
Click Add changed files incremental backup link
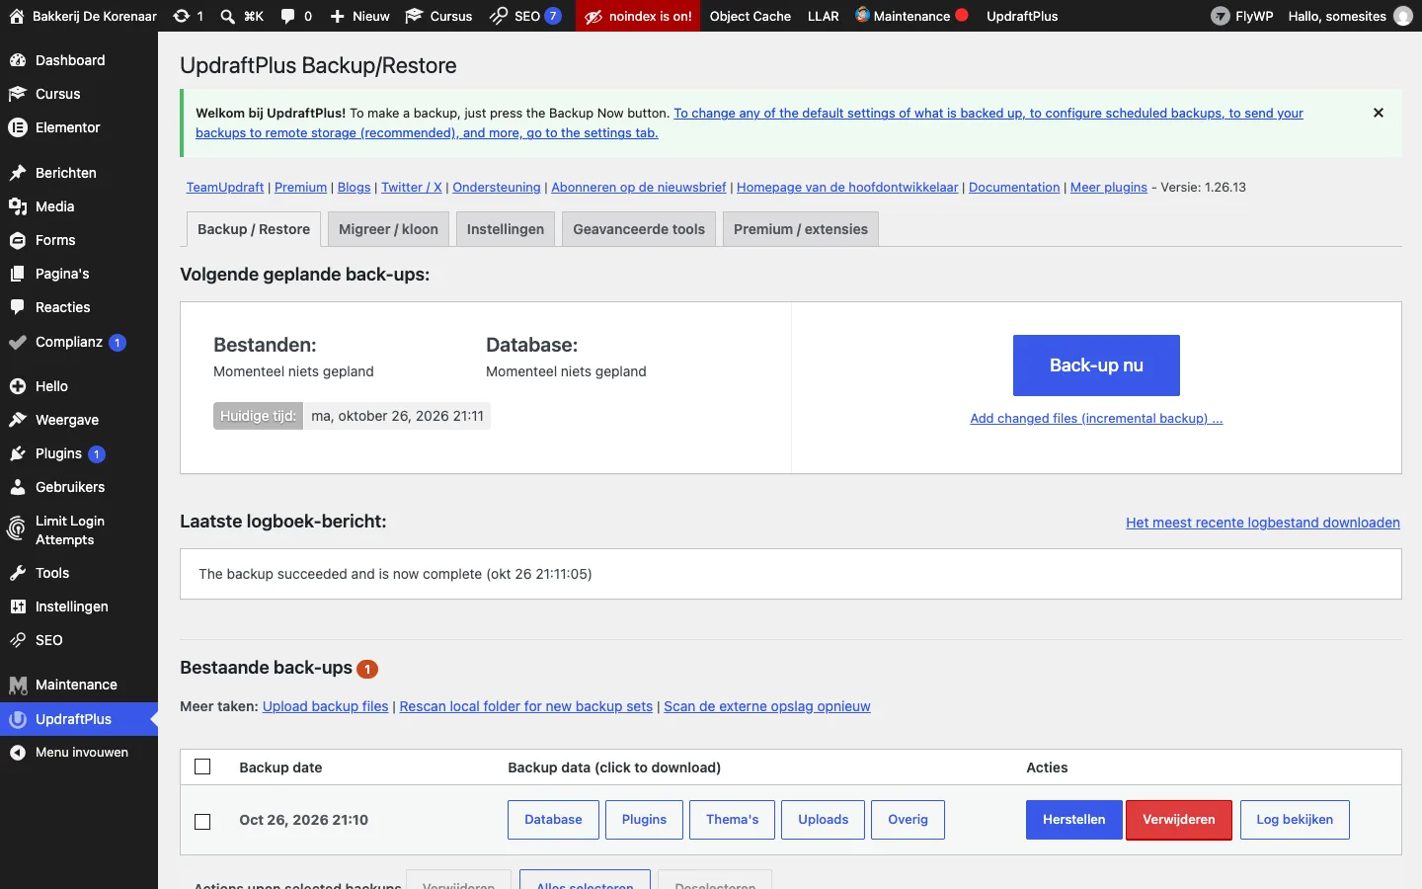[x=1096, y=419]
